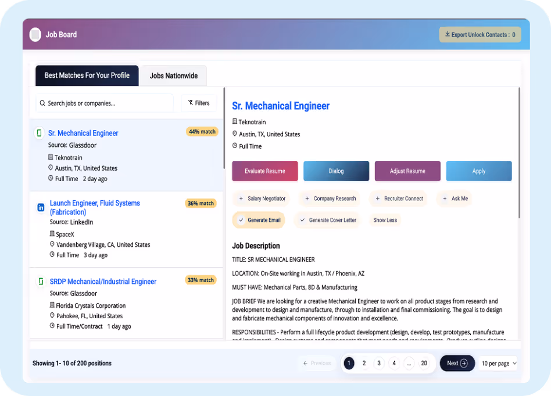
Task: Click the Apply button
Action: [479, 171]
